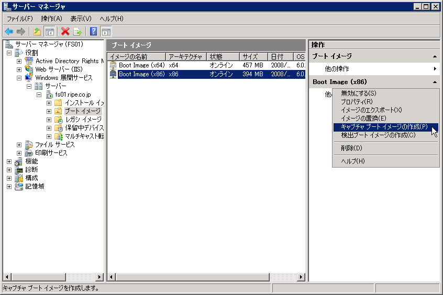The width and height of the screenshot is (443, 295).
Task: Choose 削除(D) from the context menu
Action: [x=385, y=148]
